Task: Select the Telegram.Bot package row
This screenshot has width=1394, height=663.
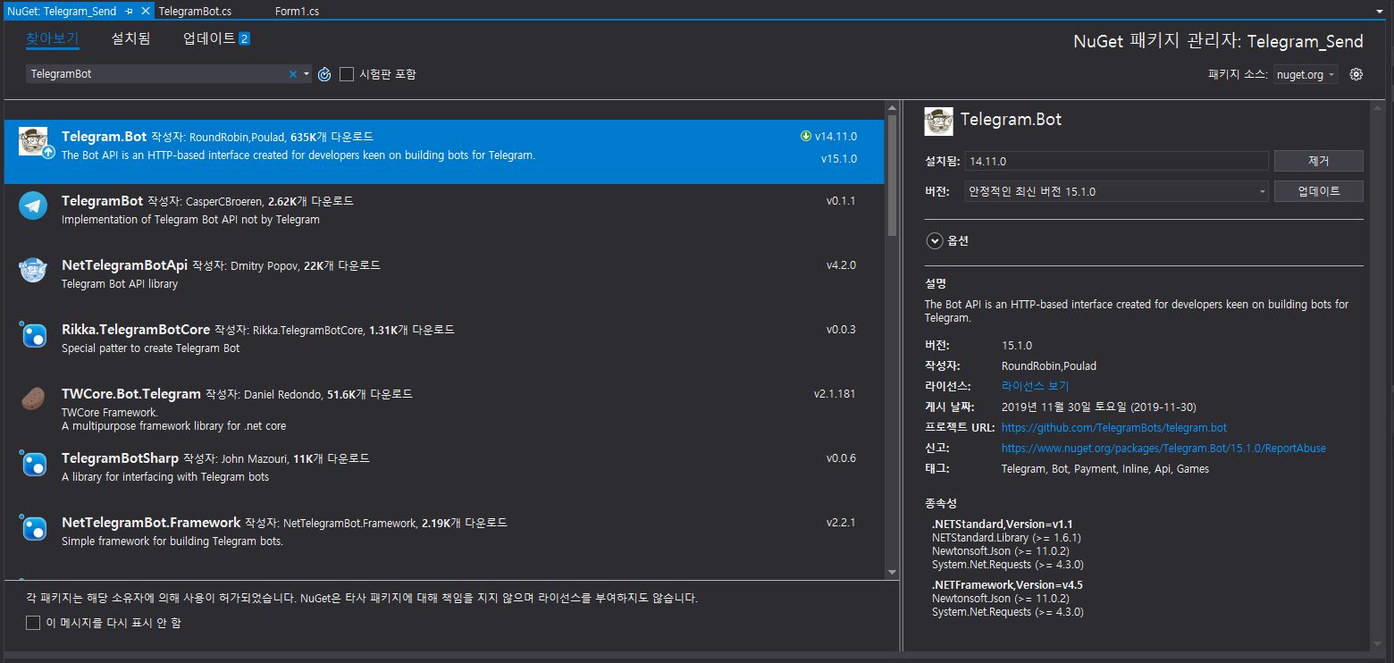Action: [444, 152]
